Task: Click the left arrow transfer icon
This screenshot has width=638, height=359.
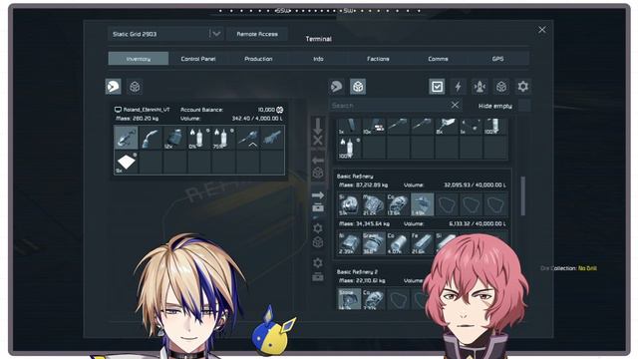Action: (x=318, y=161)
